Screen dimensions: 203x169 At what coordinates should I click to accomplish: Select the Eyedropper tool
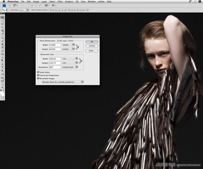click(x=2, y=34)
